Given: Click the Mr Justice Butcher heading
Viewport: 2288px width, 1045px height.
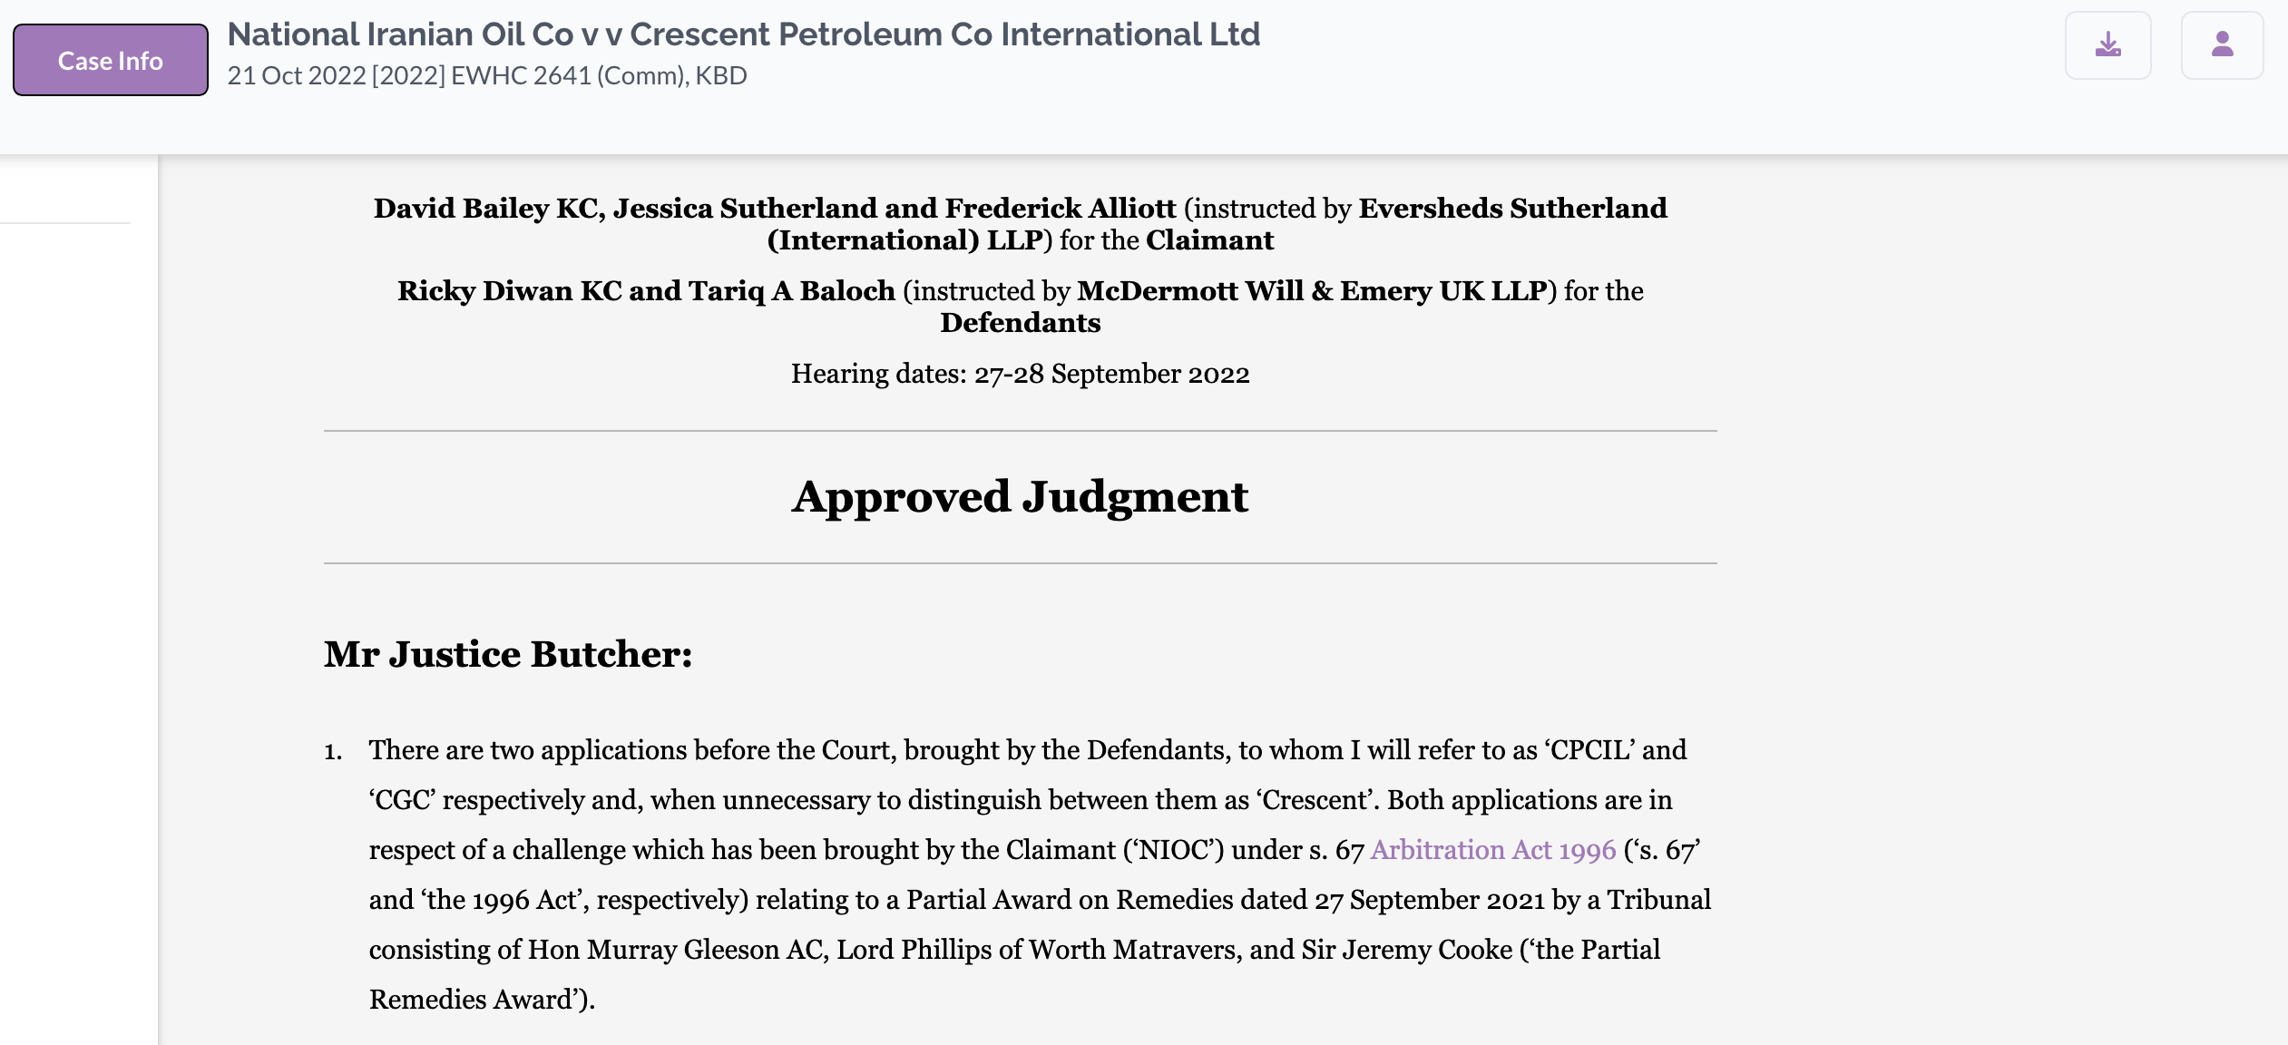Looking at the screenshot, I should click(508, 654).
